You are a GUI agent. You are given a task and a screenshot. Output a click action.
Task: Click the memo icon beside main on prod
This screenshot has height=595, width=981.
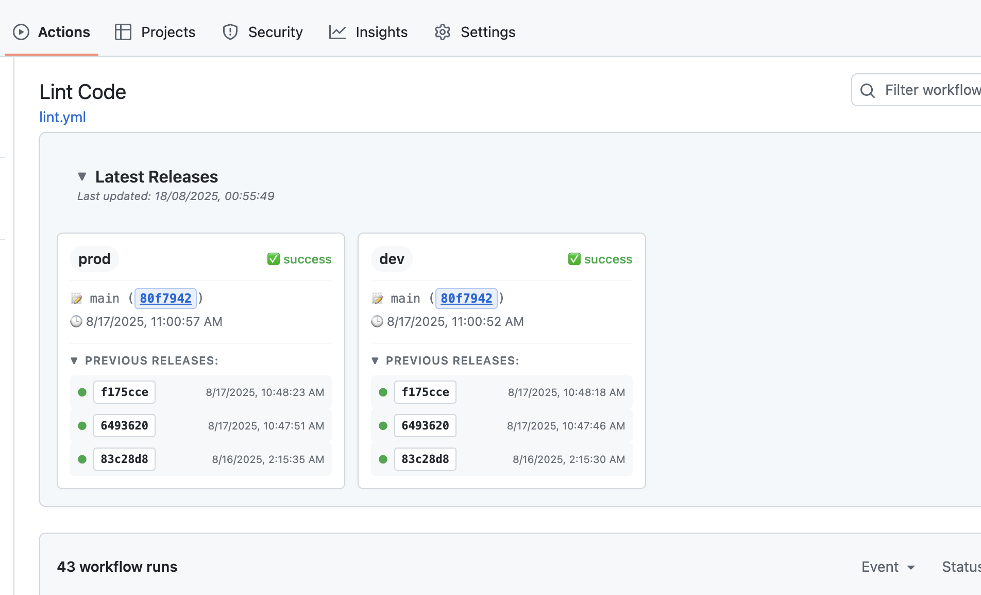pos(77,298)
